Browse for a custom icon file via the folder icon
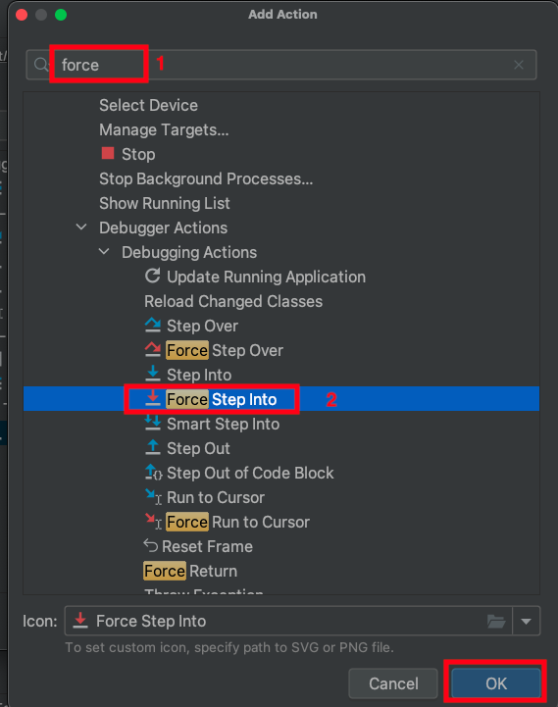 pos(496,622)
